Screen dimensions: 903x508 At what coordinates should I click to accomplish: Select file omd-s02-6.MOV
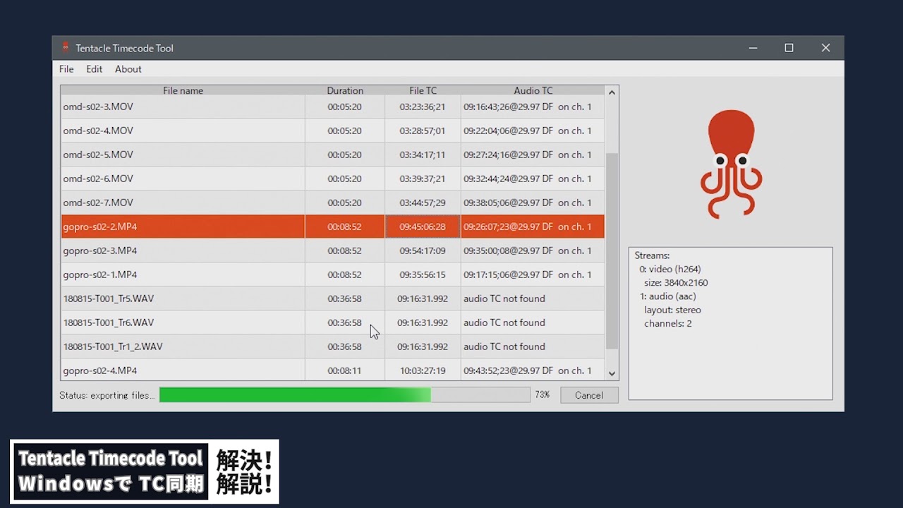click(x=98, y=179)
